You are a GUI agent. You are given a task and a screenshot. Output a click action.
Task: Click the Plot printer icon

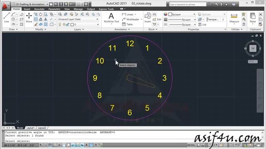86,4
